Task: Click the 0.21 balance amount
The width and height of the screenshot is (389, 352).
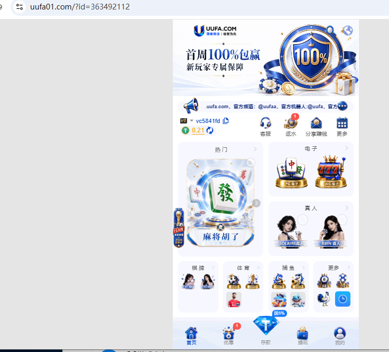Action: (x=198, y=130)
